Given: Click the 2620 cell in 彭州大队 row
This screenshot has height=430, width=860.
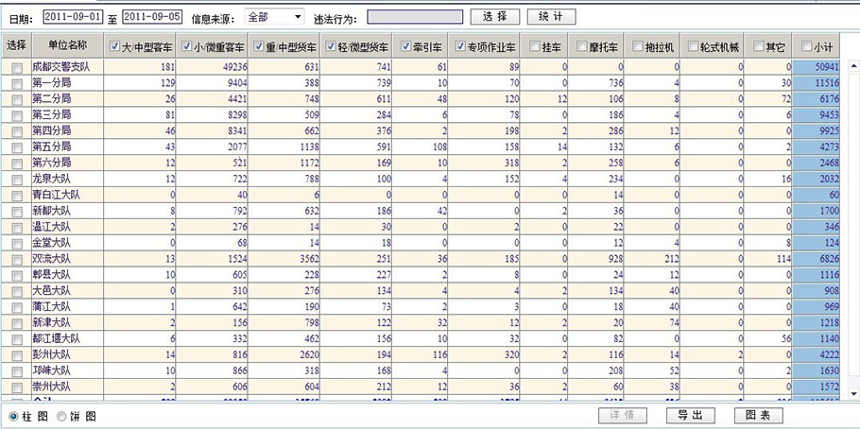Looking at the screenshot, I should 284,354.
